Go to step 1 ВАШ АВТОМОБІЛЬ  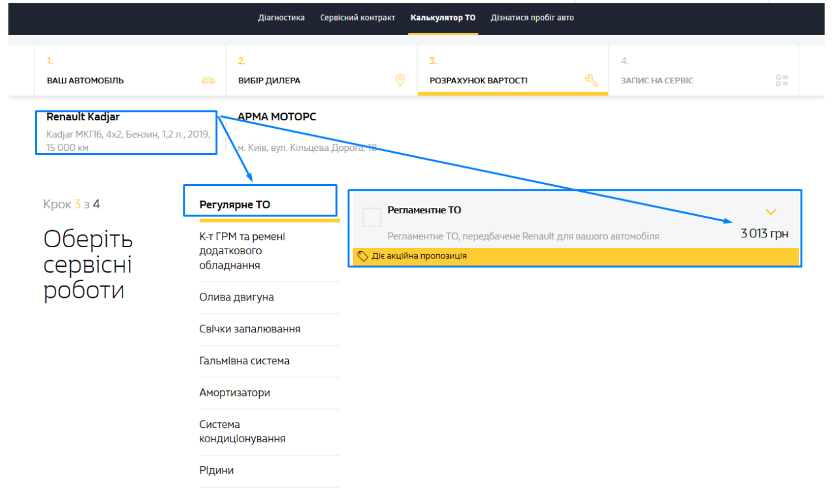point(130,70)
